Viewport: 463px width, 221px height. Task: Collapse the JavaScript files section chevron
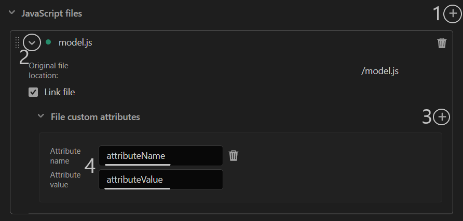point(12,12)
